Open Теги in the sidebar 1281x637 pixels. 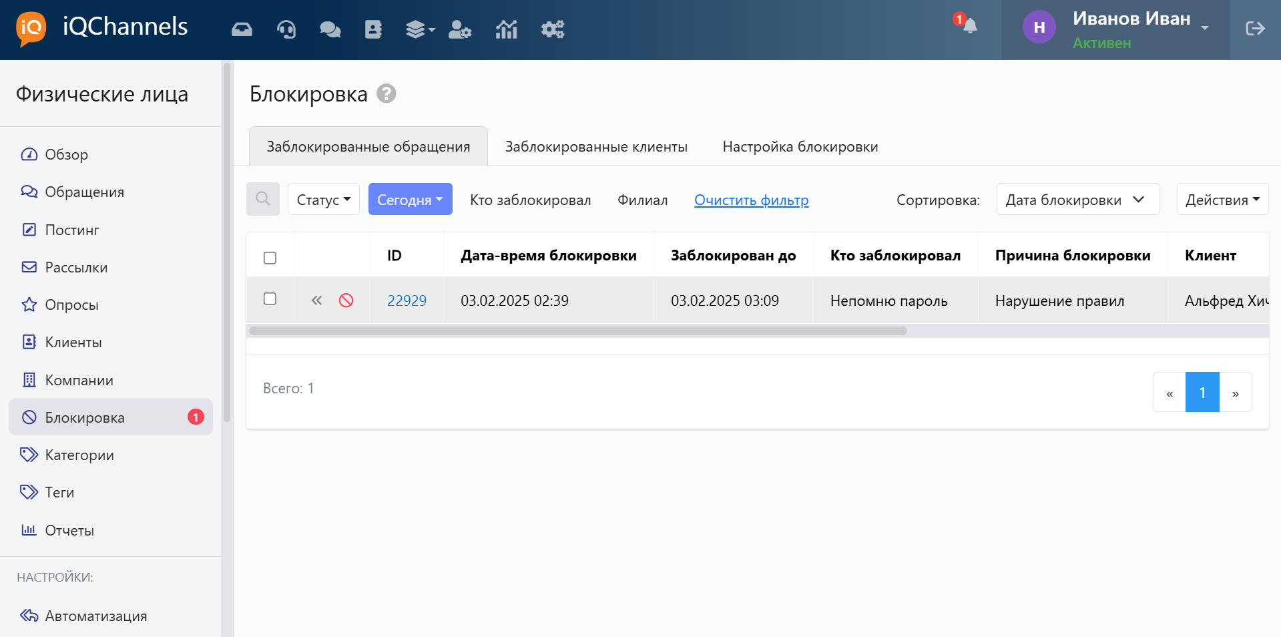coord(110,492)
